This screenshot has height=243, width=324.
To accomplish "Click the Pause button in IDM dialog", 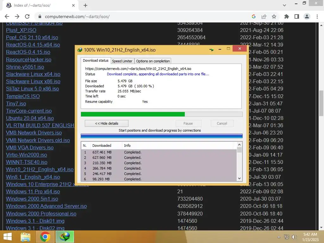I will tap(188, 123).
